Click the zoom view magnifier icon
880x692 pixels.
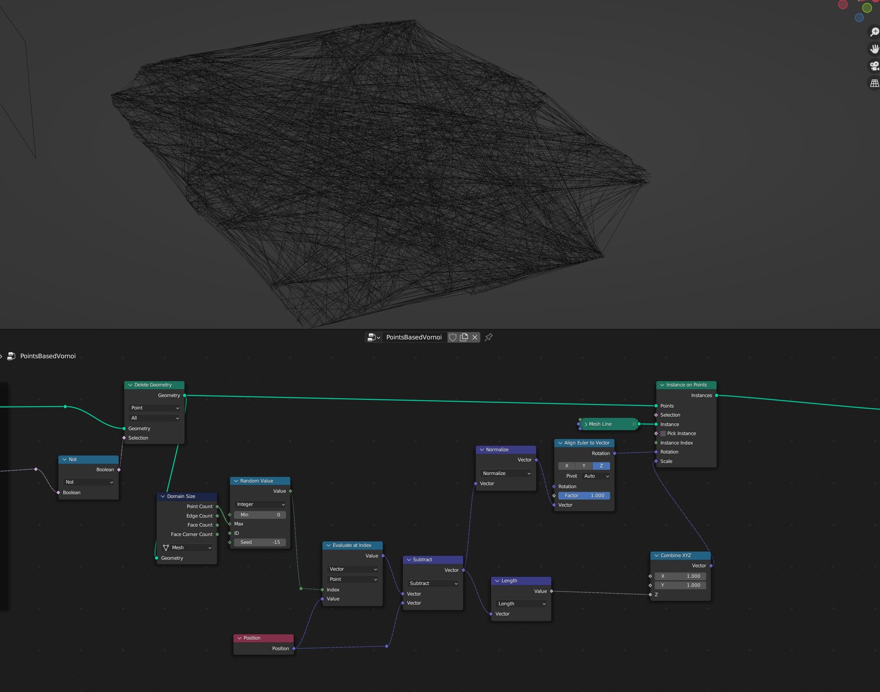point(874,32)
